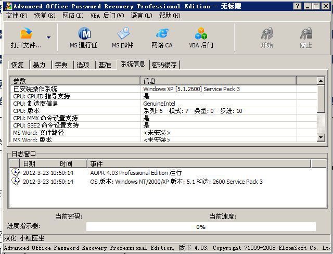Click the info icon of OS 版本 log entry

(x=16, y=181)
